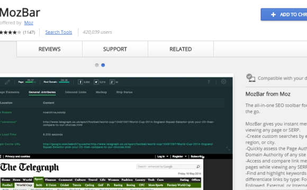Click the pencil edit icon in MozBar

pos(7,82)
